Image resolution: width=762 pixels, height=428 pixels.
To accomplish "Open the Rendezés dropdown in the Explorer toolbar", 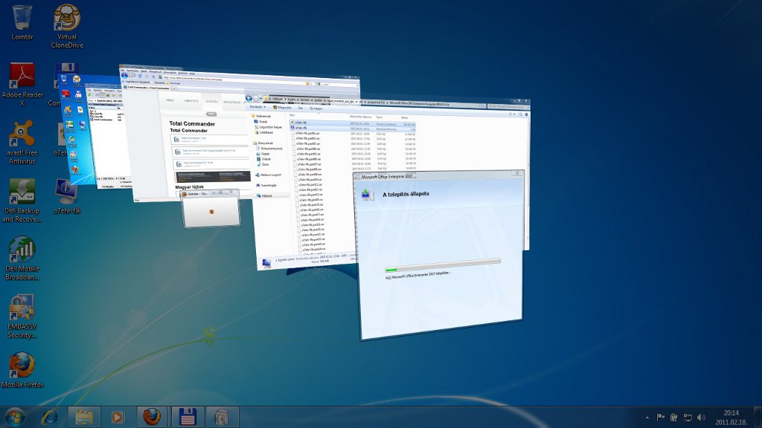I will click(257, 107).
